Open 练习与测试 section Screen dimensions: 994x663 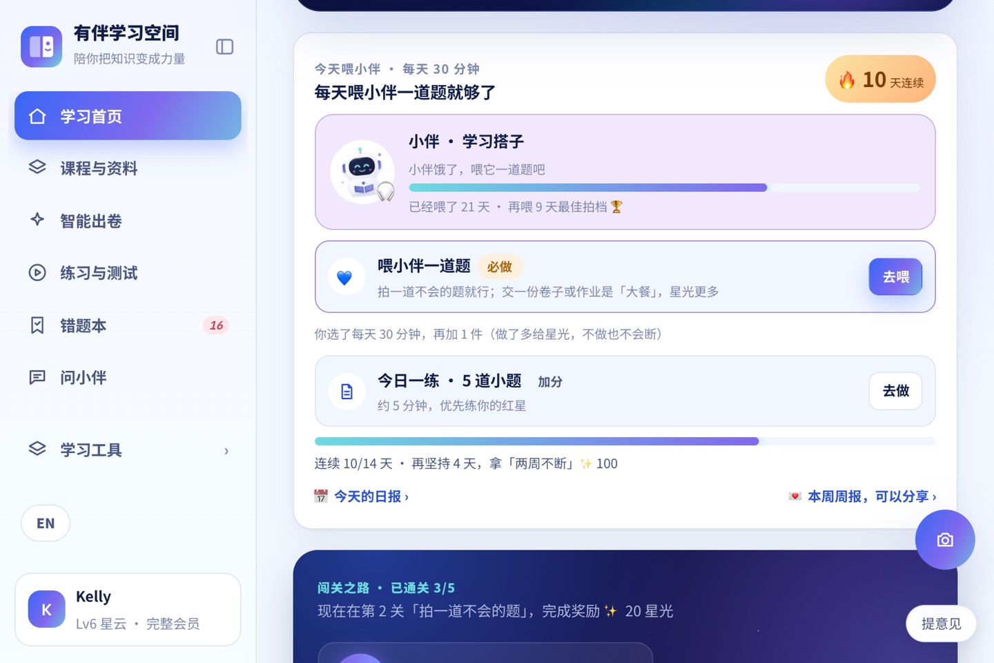[128, 273]
